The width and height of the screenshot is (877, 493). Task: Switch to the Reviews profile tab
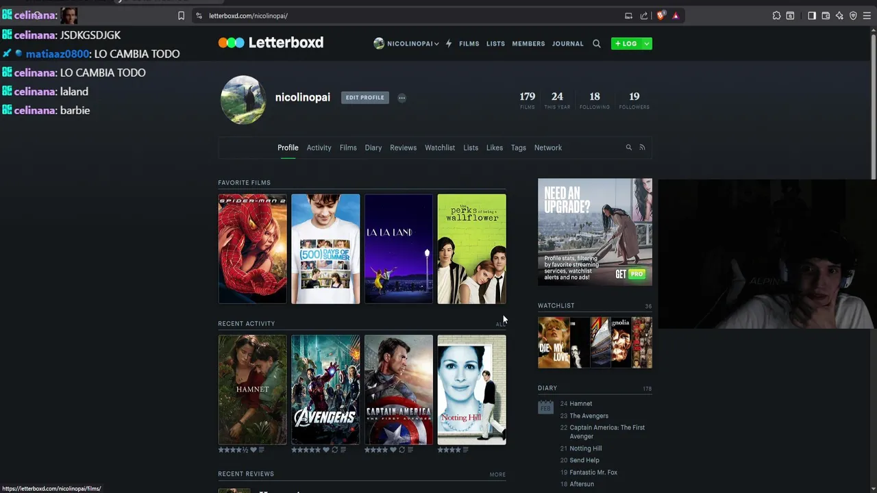coord(404,147)
